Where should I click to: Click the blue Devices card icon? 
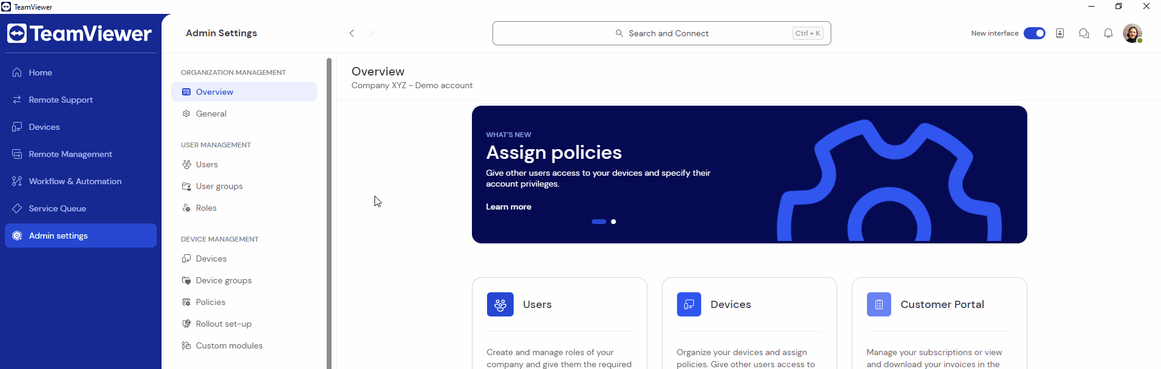pos(689,304)
